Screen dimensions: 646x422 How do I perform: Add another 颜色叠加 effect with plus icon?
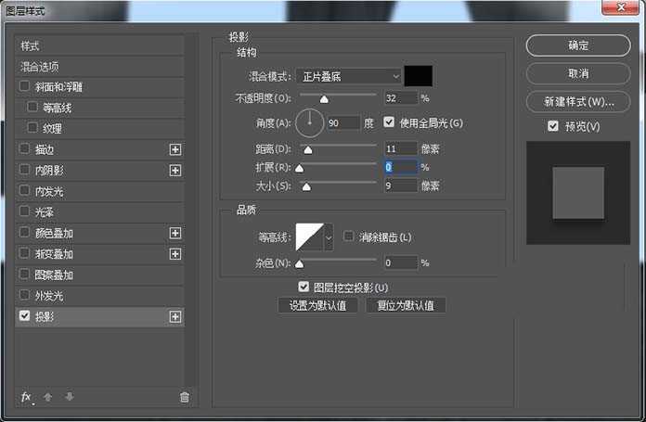(x=175, y=233)
